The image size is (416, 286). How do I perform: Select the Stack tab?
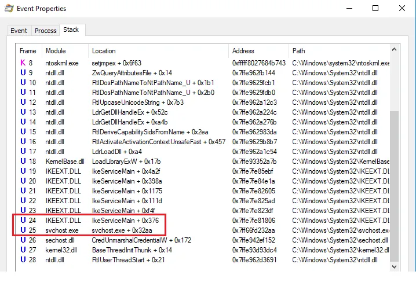(x=71, y=30)
